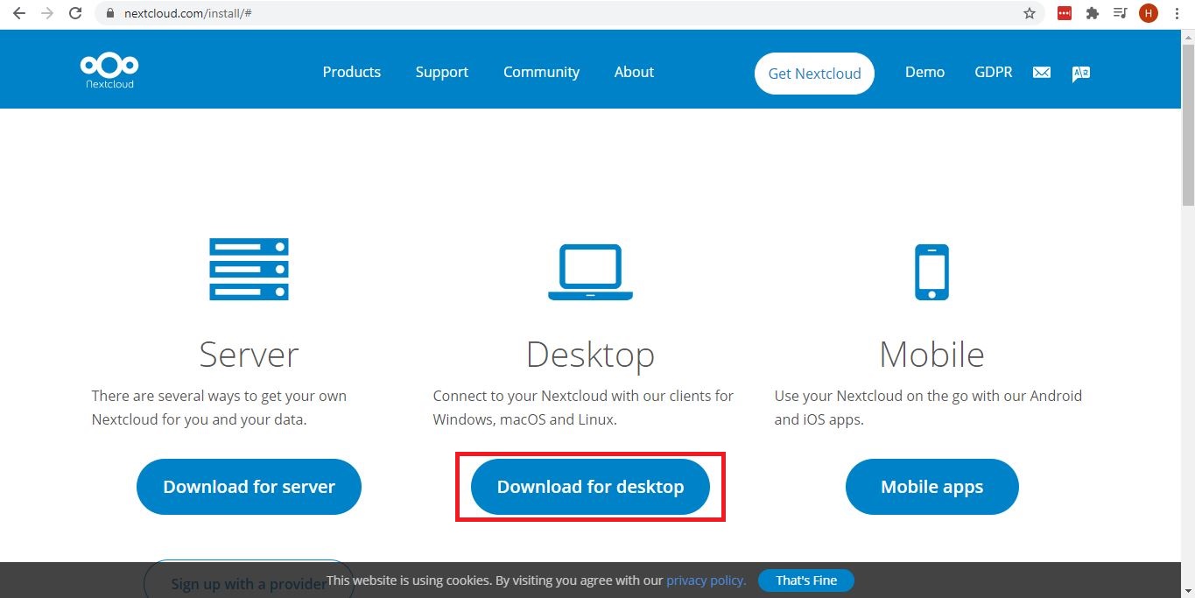Open the browser extensions puzzle icon
This screenshot has width=1195, height=598.
[1092, 13]
